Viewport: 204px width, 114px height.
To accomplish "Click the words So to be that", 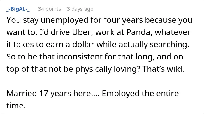I will click(31, 57).
